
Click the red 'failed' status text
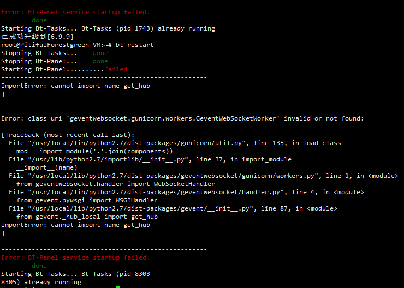pos(116,69)
